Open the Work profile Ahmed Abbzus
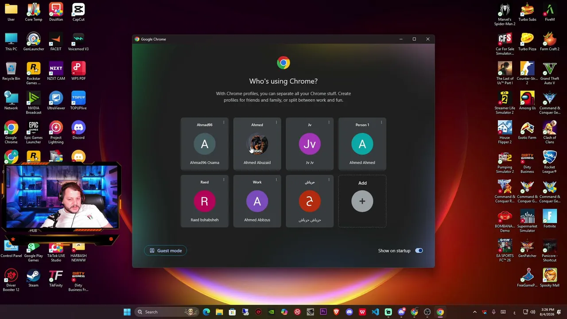 tap(257, 201)
